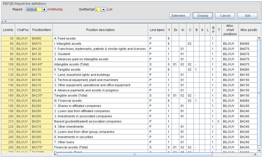
Task: Click the Report arrow button next to HGB-A
Action: click(44, 9)
